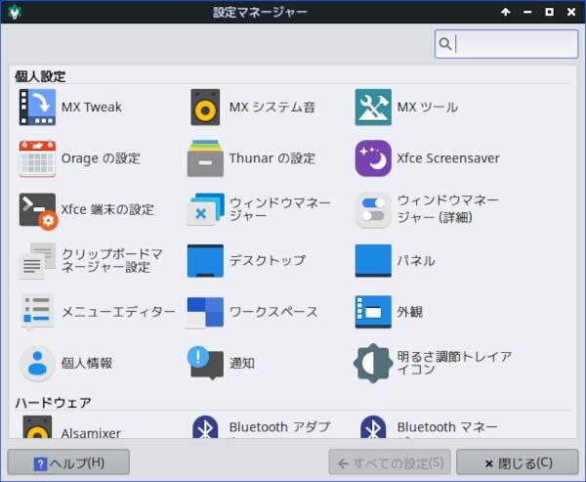The height and width of the screenshot is (482, 586).
Task: Open MX システム音 sound settings
Action: [x=205, y=108]
